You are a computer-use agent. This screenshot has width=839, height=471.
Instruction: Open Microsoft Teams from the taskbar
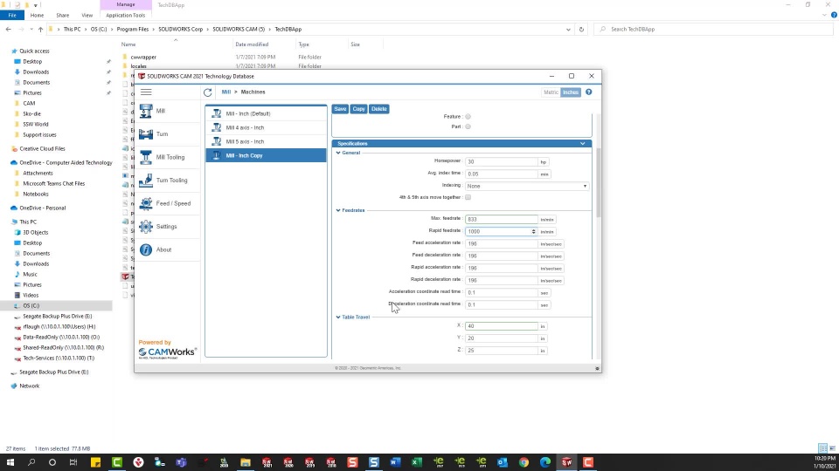coord(181,462)
